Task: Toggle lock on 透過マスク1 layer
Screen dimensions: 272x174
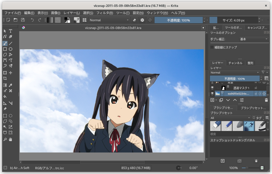Action: (x=256, y=88)
